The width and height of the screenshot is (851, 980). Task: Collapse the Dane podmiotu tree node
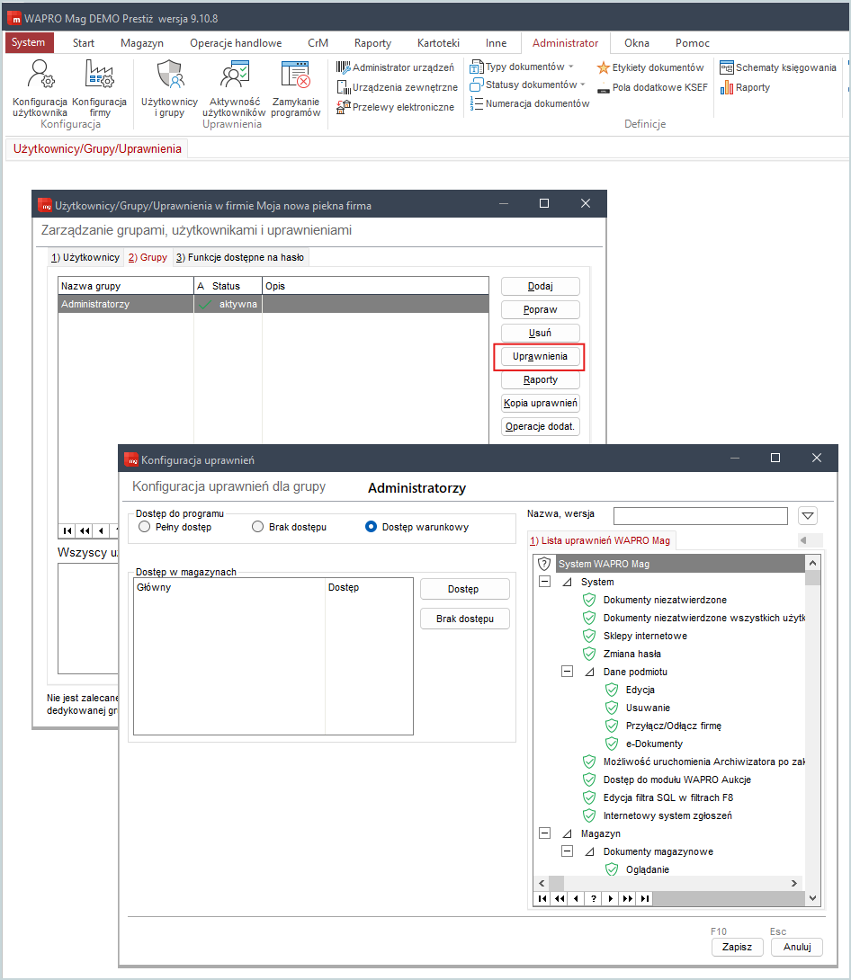click(x=567, y=672)
